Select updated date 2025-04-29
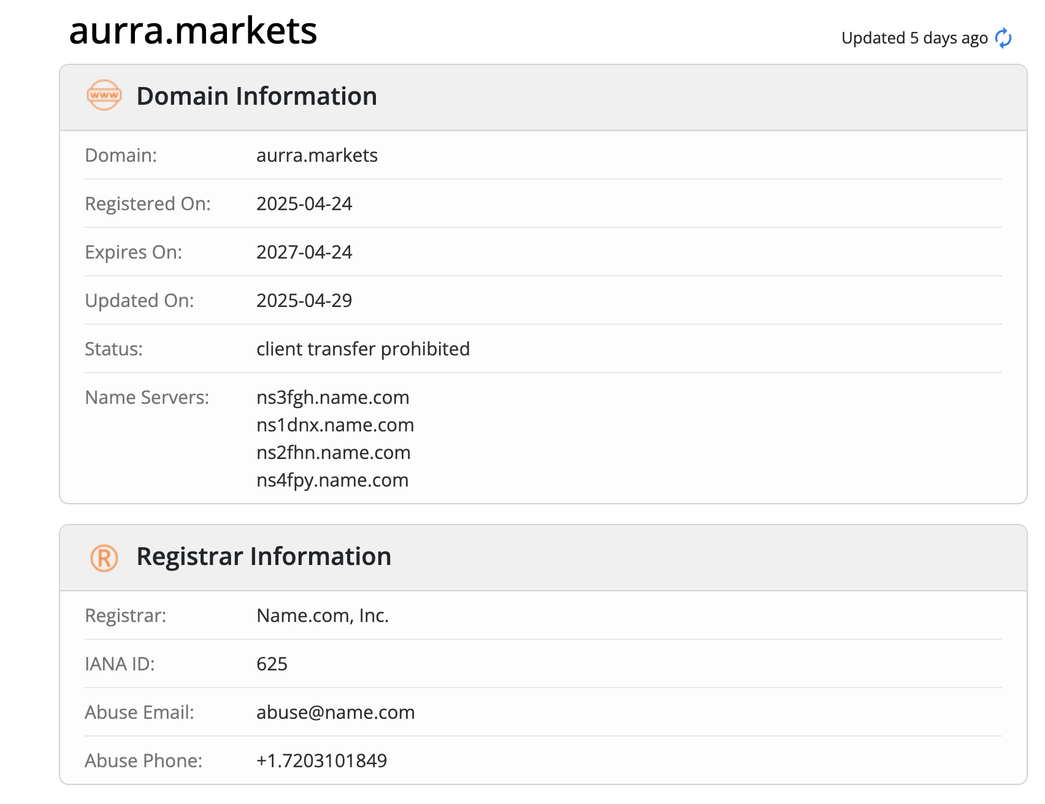The width and height of the screenshot is (1045, 804). click(x=304, y=301)
